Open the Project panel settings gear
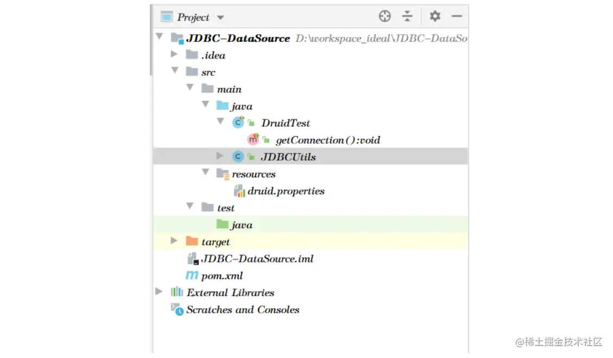The height and width of the screenshot is (358, 613). point(435,16)
